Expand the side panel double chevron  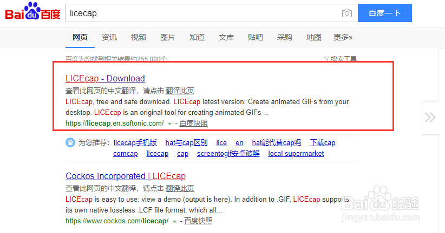pyautogui.click(x=430, y=118)
